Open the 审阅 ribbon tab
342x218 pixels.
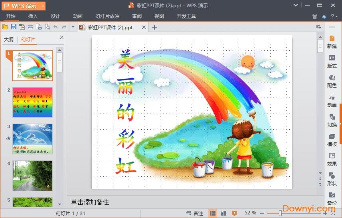[x=137, y=16]
